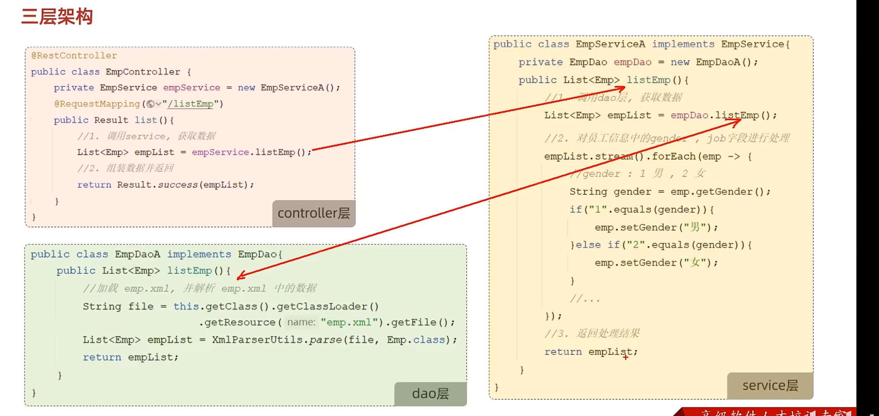Click the controller层 label box
879x416 pixels.
tap(314, 213)
